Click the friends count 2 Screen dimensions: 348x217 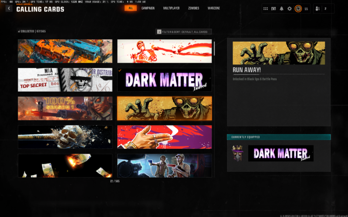[x=325, y=9]
